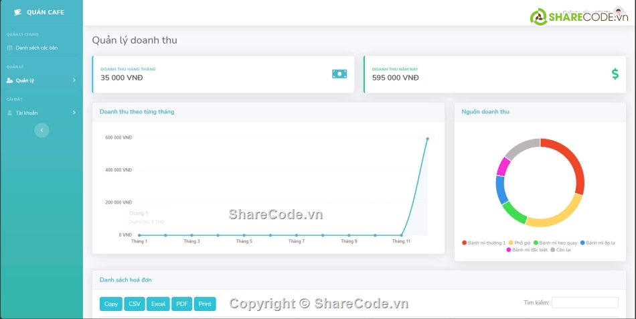Image resolution: width=636 pixels, height=319 pixels.
Task: Click the Print button
Action: (x=205, y=304)
